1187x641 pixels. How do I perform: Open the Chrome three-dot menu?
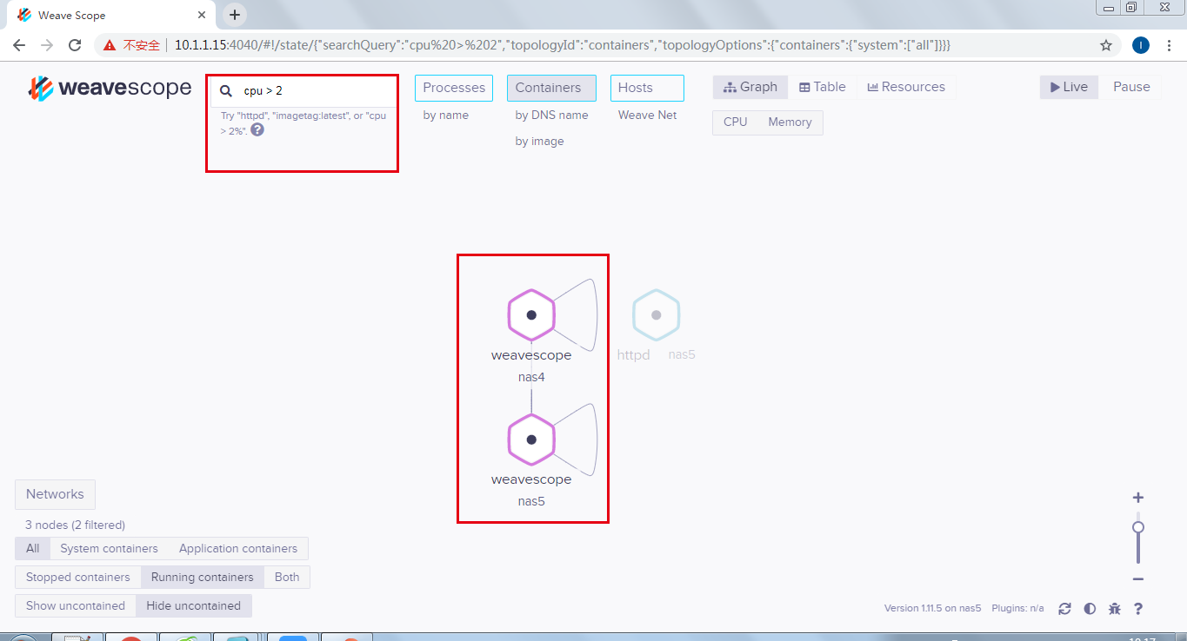[1169, 45]
